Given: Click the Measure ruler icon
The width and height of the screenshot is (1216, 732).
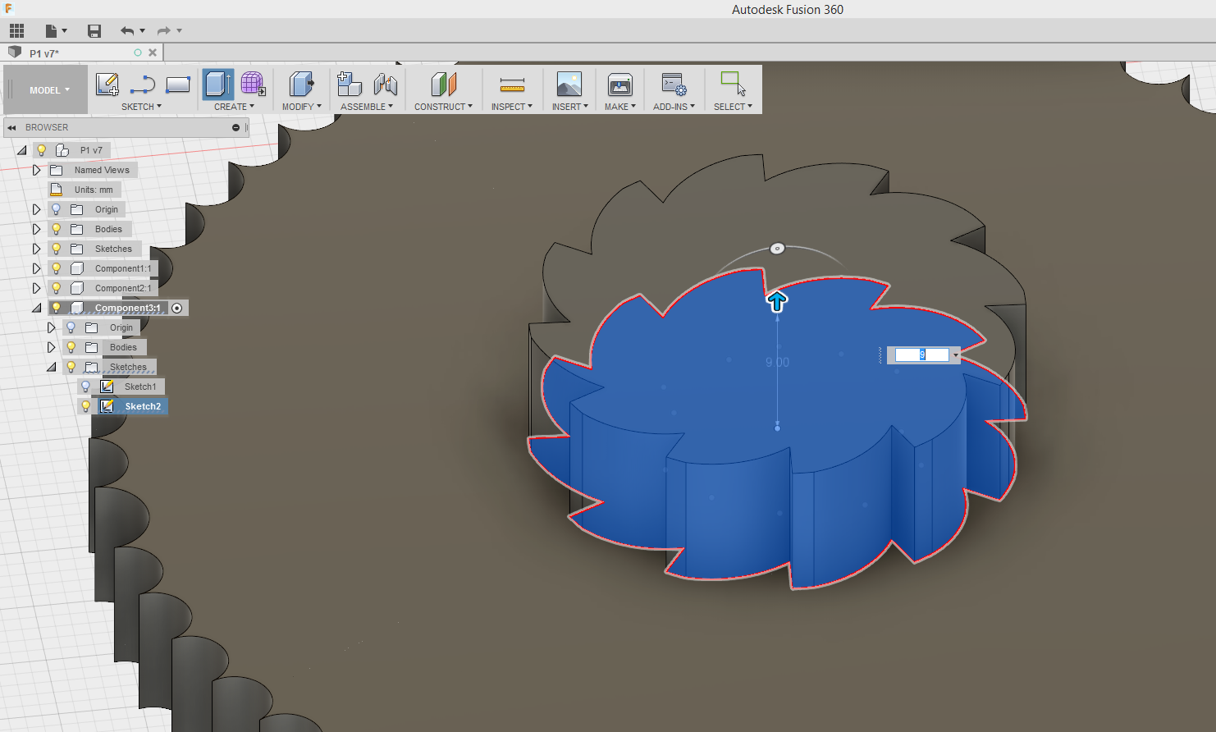Looking at the screenshot, I should (x=512, y=85).
